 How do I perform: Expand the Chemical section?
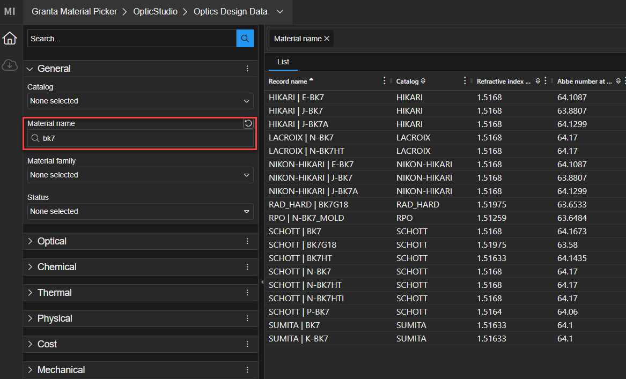[30, 267]
